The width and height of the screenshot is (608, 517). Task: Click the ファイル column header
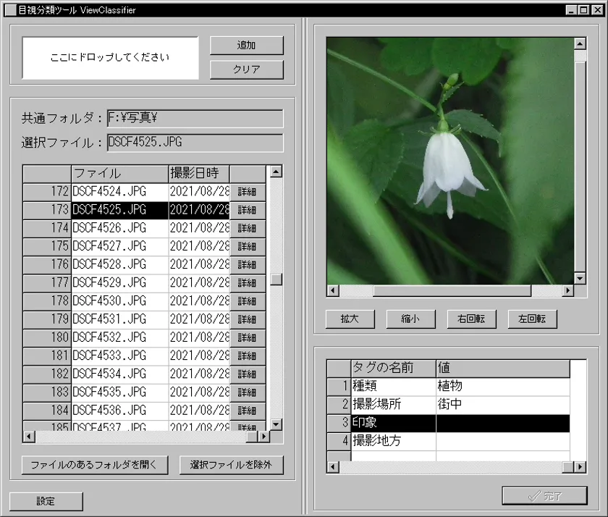(x=119, y=173)
